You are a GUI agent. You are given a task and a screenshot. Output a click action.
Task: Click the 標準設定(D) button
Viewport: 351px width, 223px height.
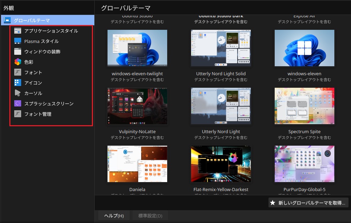click(150, 216)
